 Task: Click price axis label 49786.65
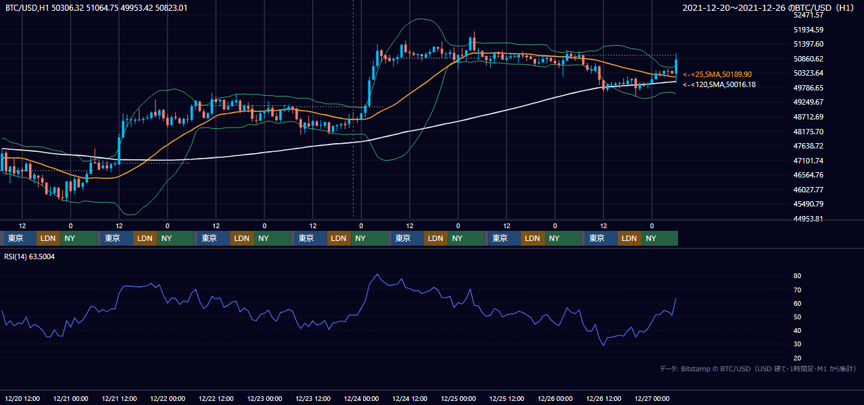(x=809, y=88)
